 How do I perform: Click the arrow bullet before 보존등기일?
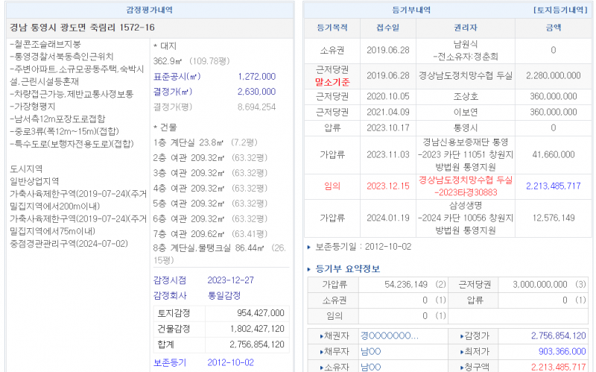(309, 247)
